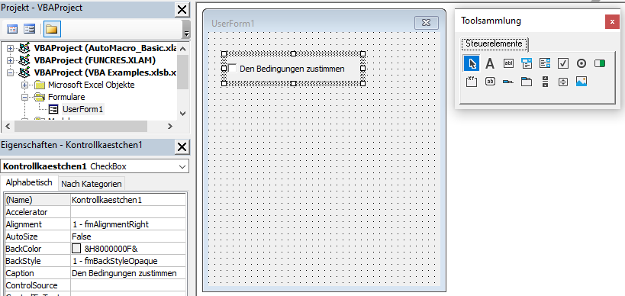Select the CheckBox control tool in the Toolsammlung
The image size is (625, 296).
tap(563, 63)
